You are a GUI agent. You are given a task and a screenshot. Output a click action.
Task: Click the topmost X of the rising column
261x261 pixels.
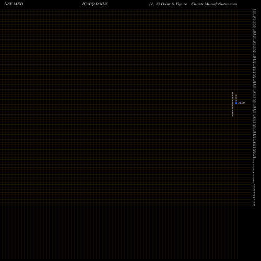click(233, 93)
